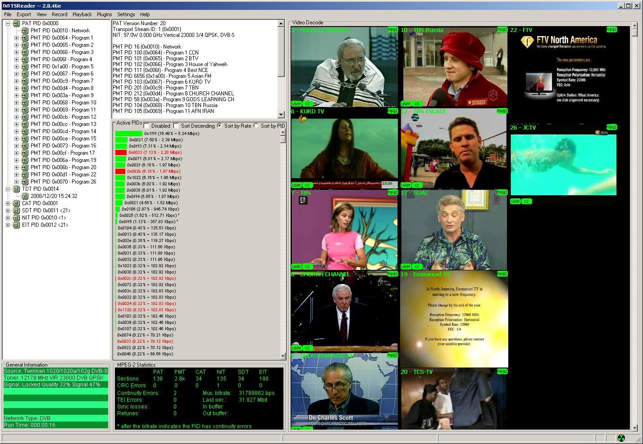Expand the EIT PID 0x0012 node
Screen dimensions: 643x444
tap(8, 225)
